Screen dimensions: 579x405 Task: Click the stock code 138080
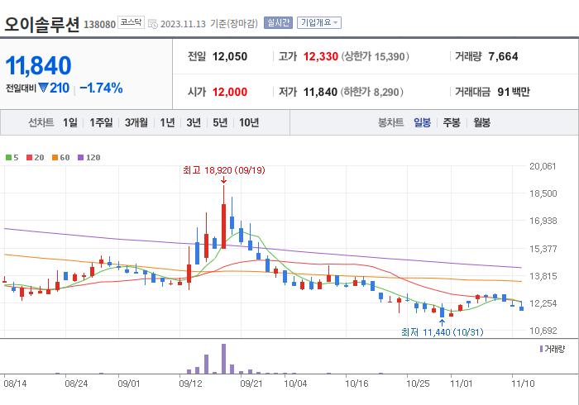(100, 25)
